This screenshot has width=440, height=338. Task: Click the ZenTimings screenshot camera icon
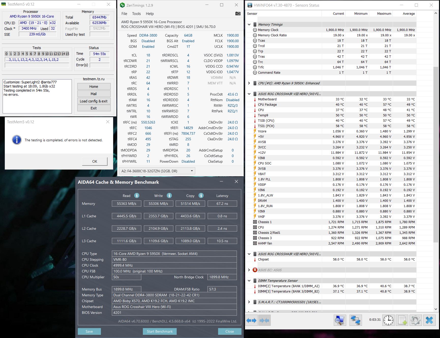pyautogui.click(x=238, y=13)
